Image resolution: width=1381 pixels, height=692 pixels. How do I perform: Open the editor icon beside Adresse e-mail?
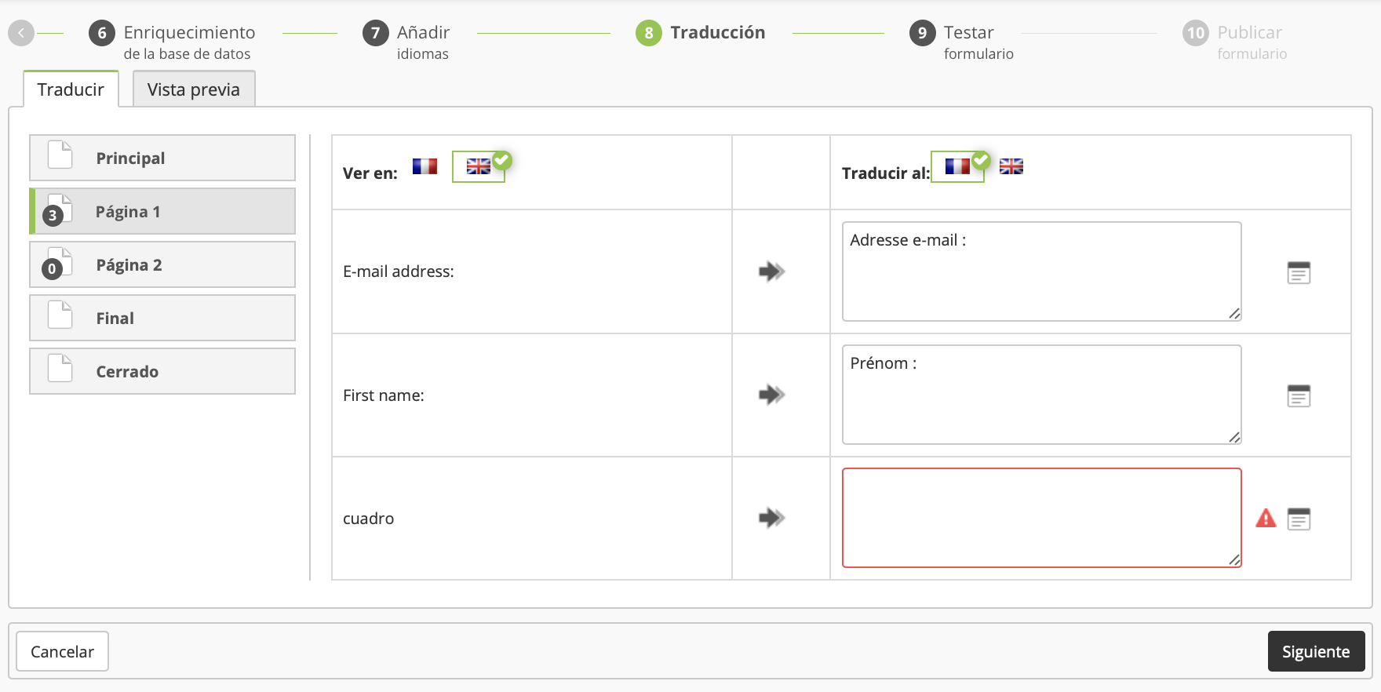point(1299,273)
